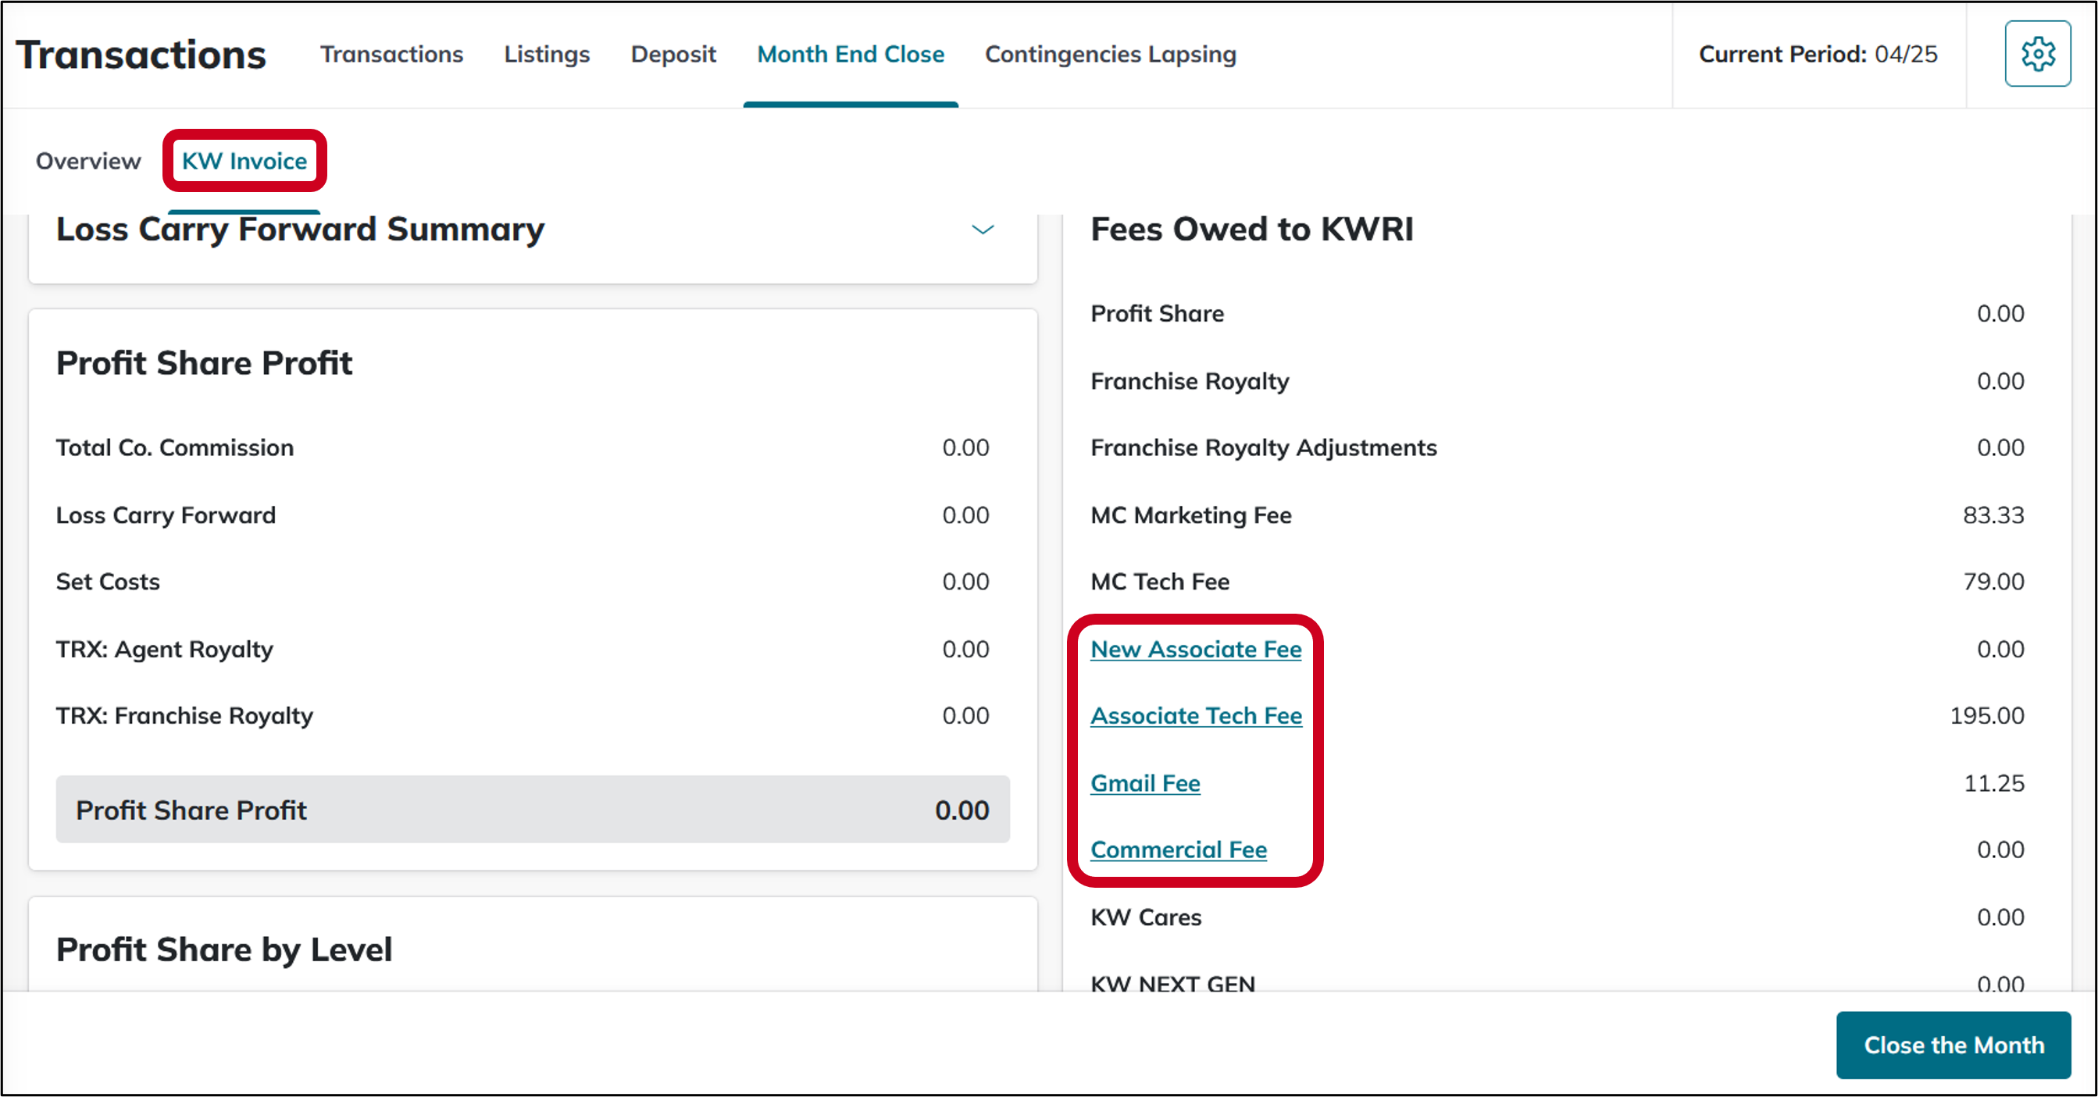Image resolution: width=2098 pixels, height=1097 pixels.
Task: Open the Commercial Fee link
Action: tap(1179, 850)
